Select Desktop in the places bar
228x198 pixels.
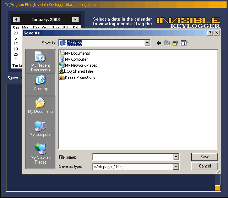(40, 84)
